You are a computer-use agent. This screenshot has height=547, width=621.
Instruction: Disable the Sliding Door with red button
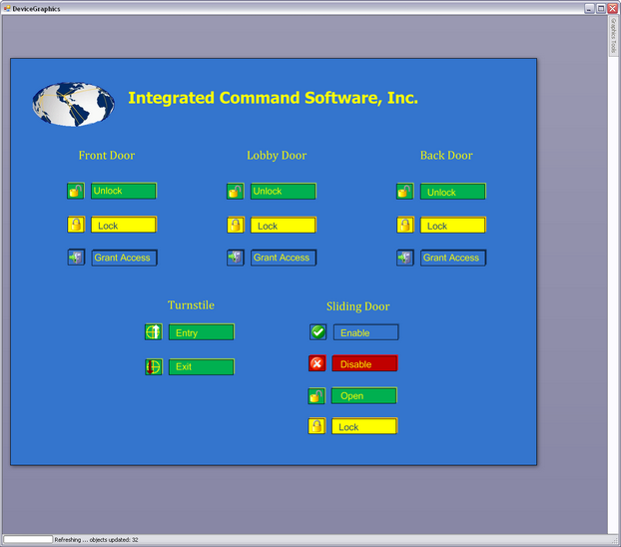pyautogui.click(x=364, y=363)
